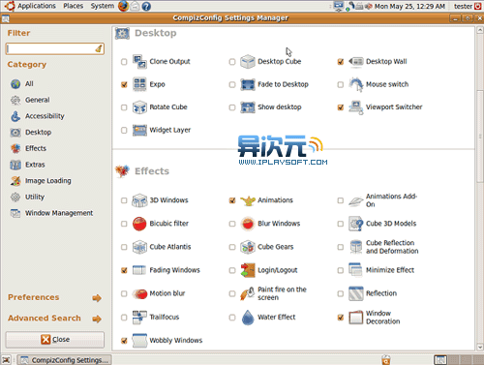The height and width of the screenshot is (365, 484).
Task: Expand the Preferences section arrow
Action: point(97,297)
